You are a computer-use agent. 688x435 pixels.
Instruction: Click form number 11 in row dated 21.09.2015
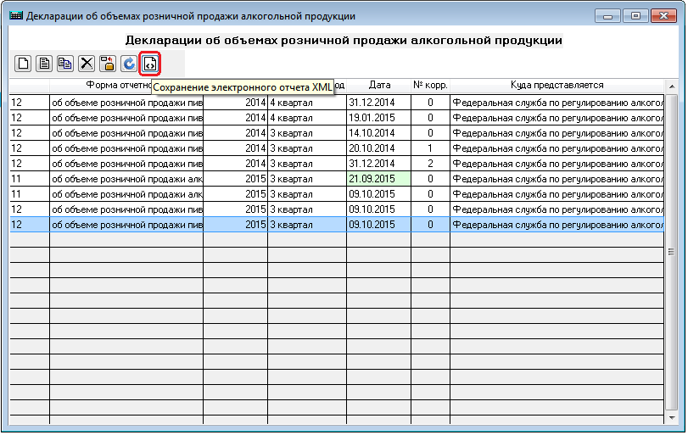coord(30,179)
